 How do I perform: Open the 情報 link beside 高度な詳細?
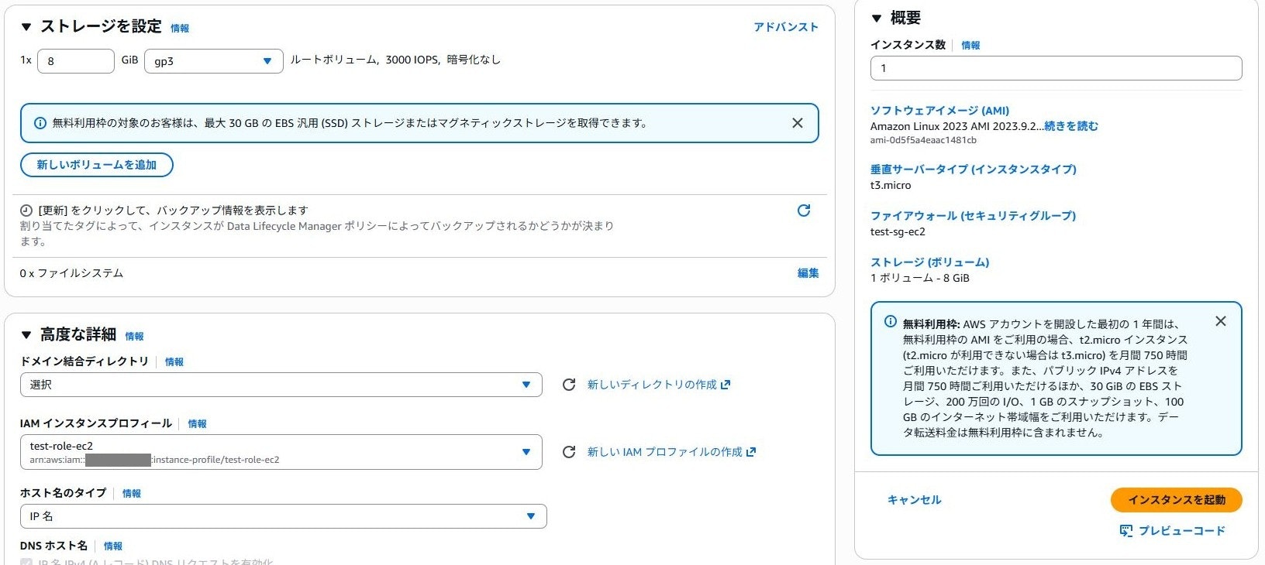point(134,336)
